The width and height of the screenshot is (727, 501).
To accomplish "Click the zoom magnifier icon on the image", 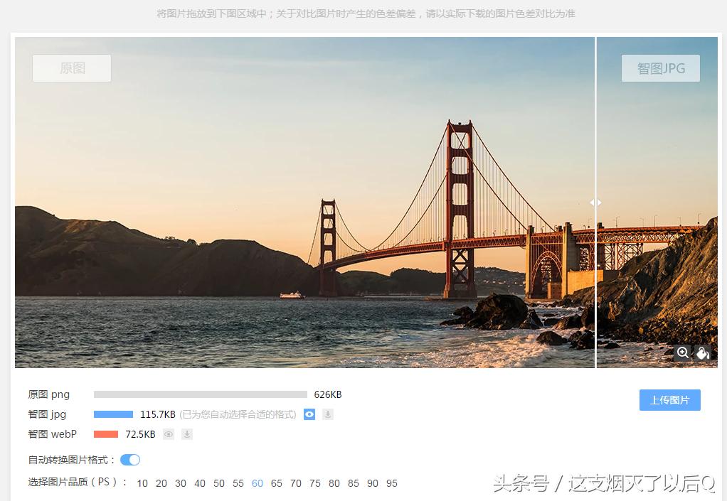I will pos(683,353).
